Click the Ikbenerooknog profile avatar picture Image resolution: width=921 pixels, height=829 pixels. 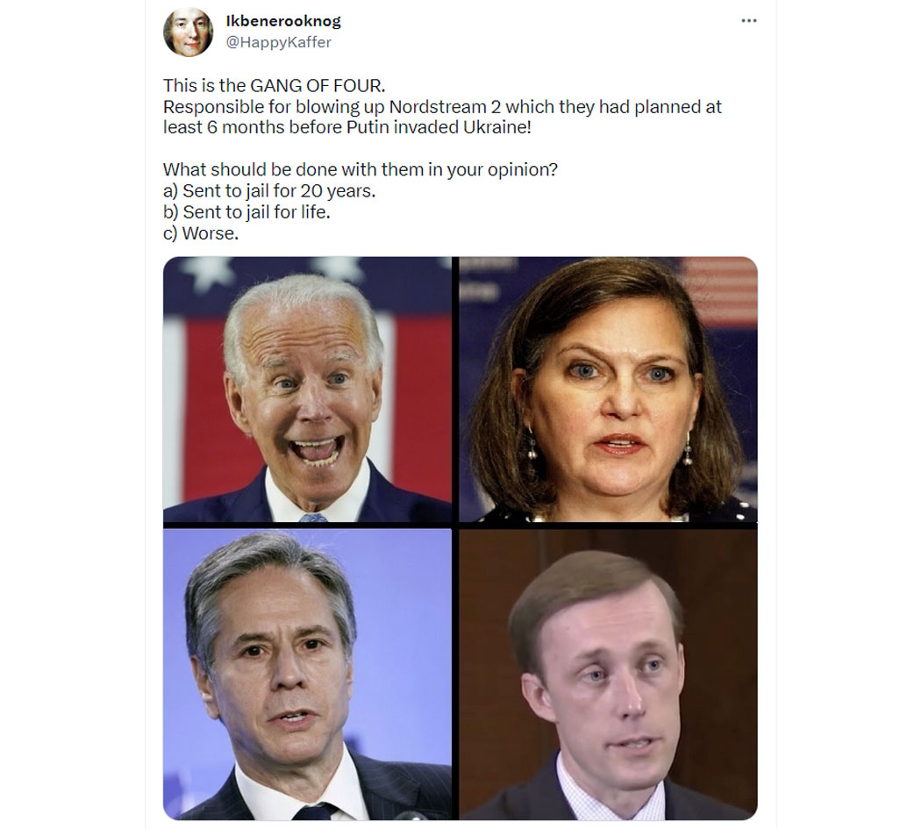point(188,32)
